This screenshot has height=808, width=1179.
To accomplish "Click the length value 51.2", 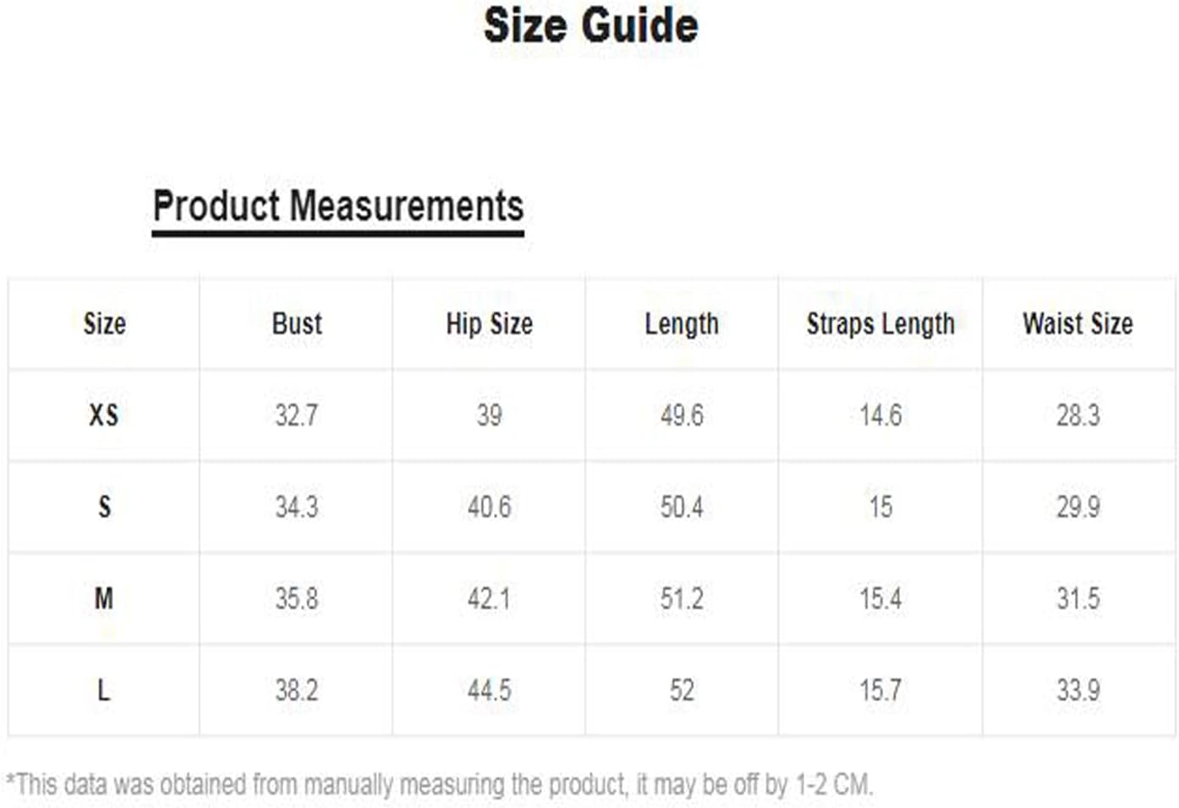I will tap(682, 599).
